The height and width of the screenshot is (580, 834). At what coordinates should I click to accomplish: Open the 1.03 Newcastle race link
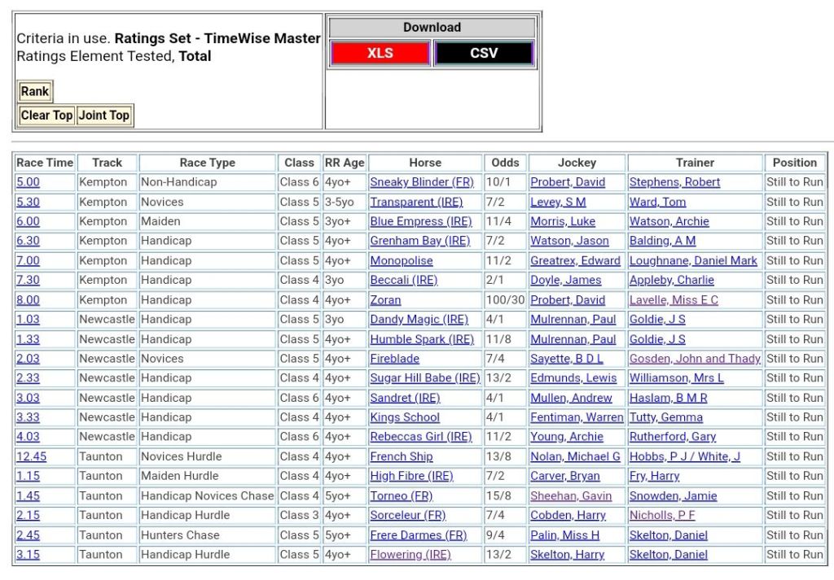[x=28, y=320]
